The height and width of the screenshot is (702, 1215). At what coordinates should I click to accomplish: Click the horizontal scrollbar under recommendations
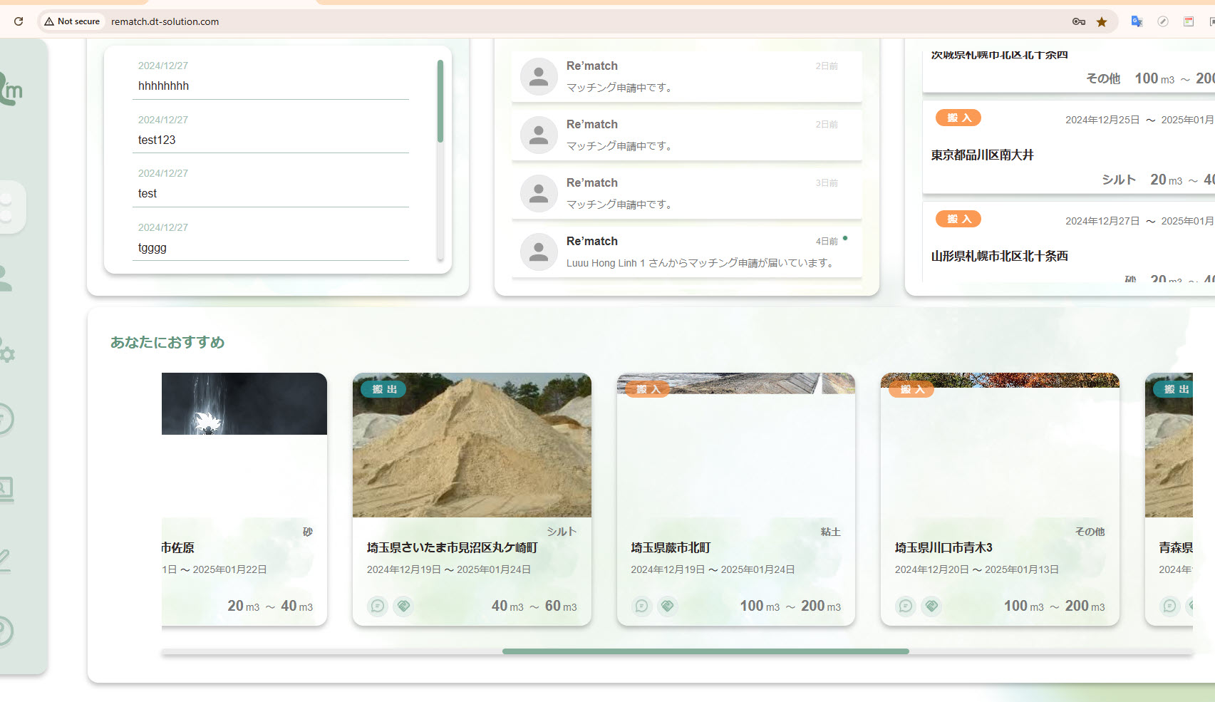(705, 651)
